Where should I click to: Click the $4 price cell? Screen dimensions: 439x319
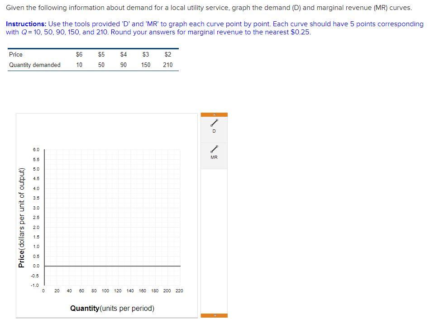coord(124,55)
